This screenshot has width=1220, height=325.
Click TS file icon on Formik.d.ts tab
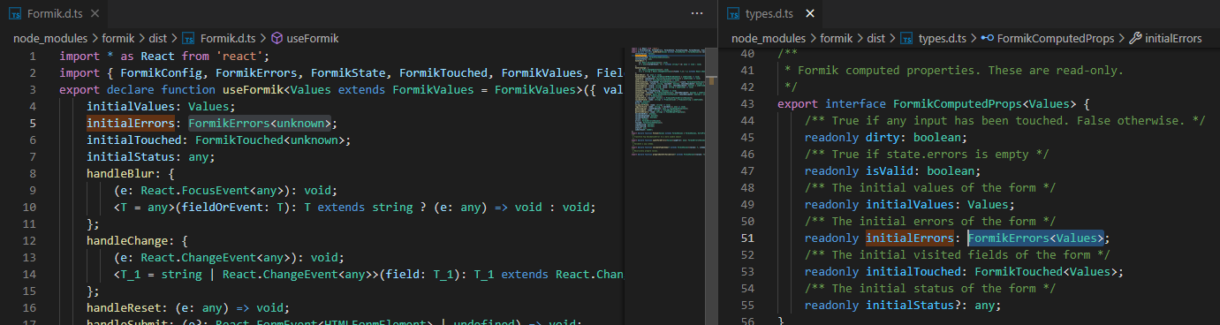tap(14, 14)
